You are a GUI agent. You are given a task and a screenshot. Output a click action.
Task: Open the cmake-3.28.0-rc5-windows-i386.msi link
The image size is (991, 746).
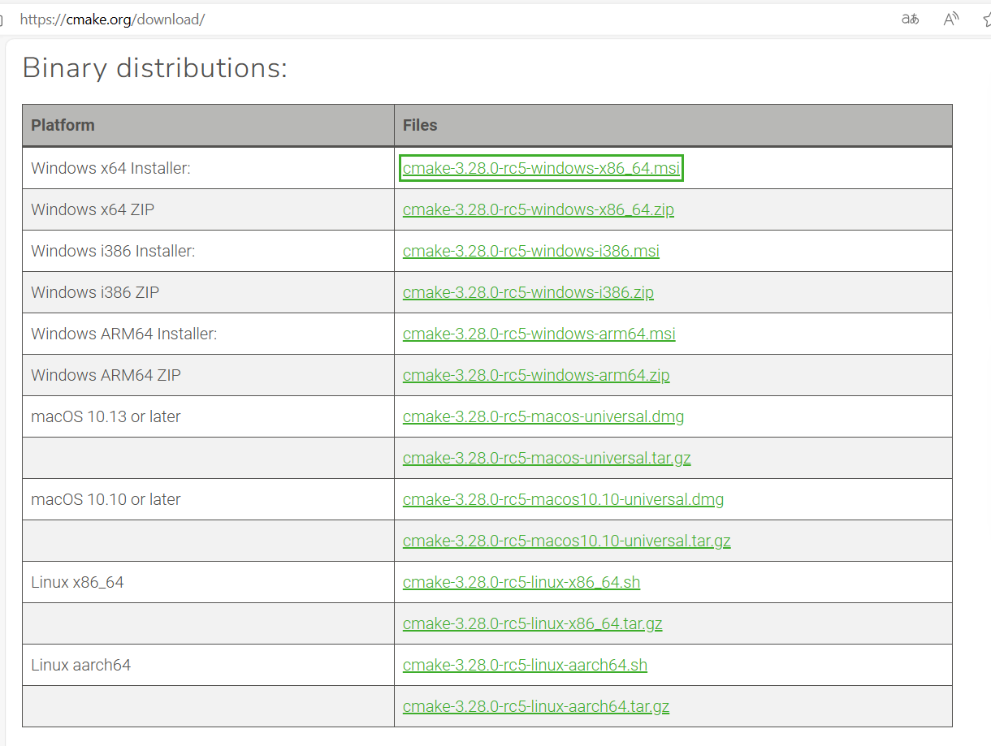coord(530,251)
